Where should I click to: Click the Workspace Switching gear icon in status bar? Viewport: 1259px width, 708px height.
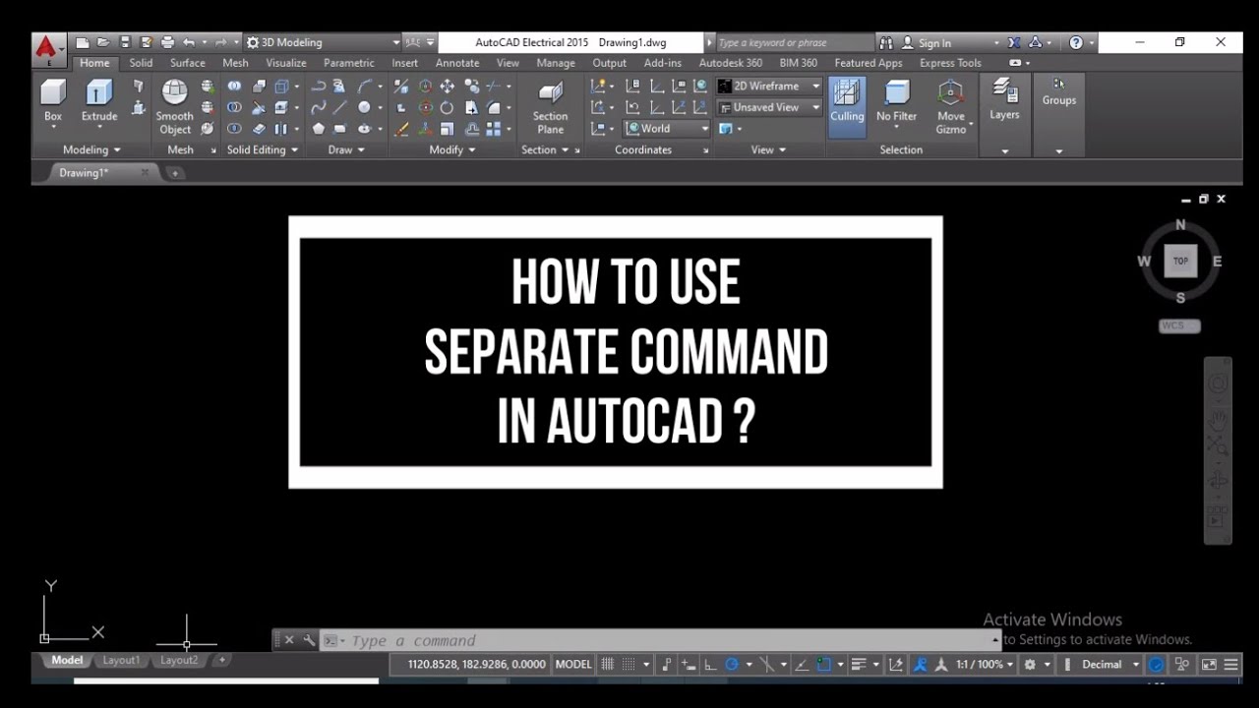coord(1030,665)
